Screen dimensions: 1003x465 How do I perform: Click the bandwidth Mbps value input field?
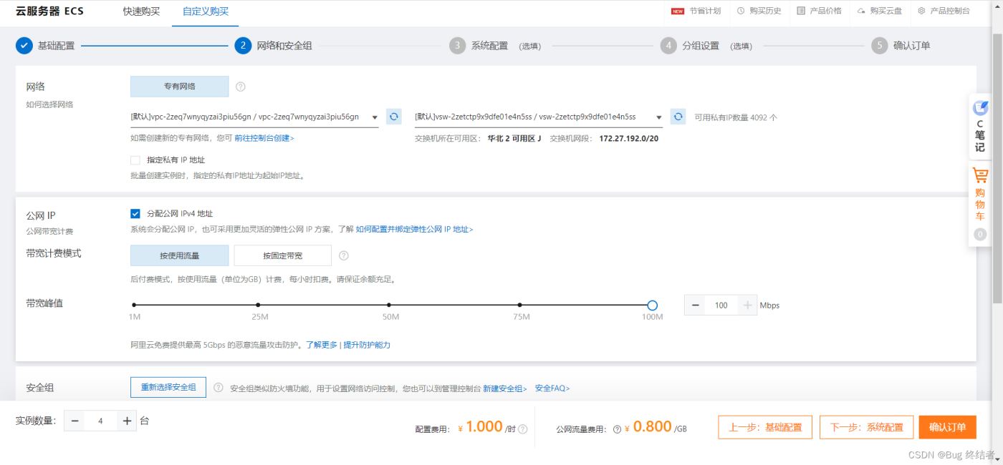point(721,305)
